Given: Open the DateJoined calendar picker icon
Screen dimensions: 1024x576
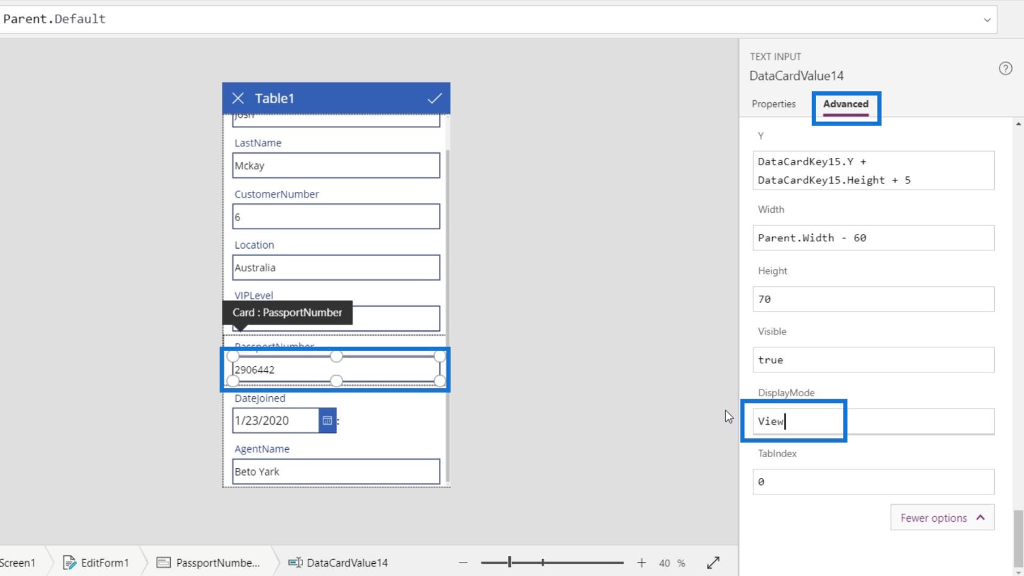Looking at the screenshot, I should click(327, 421).
